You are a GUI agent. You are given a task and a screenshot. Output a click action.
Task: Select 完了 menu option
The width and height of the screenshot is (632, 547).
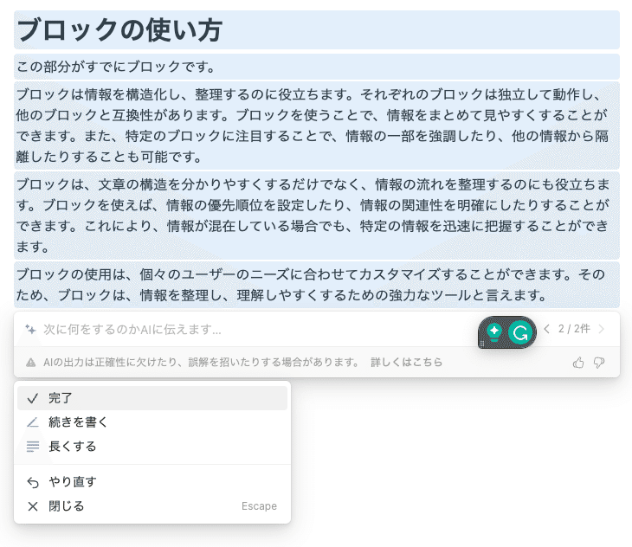coord(152,398)
